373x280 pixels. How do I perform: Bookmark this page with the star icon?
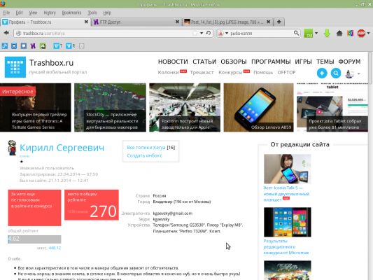[195, 33]
